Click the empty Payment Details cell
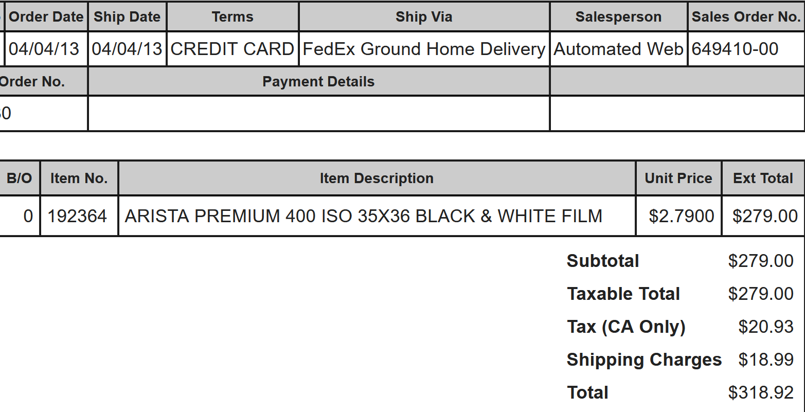The width and height of the screenshot is (805, 412). [318, 113]
